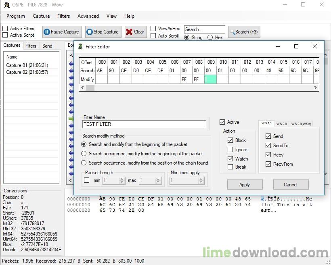The image size is (331, 265).
Task: Uncheck the Block action checkbox
Action: pyautogui.click(x=230, y=140)
